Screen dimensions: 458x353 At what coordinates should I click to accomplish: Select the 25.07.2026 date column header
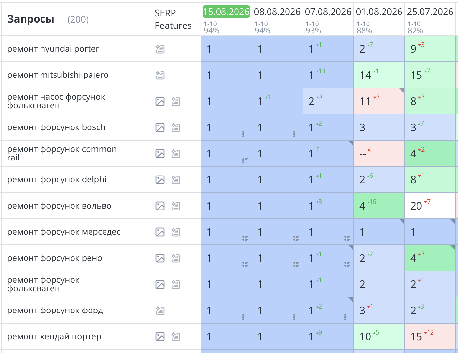pos(430,12)
